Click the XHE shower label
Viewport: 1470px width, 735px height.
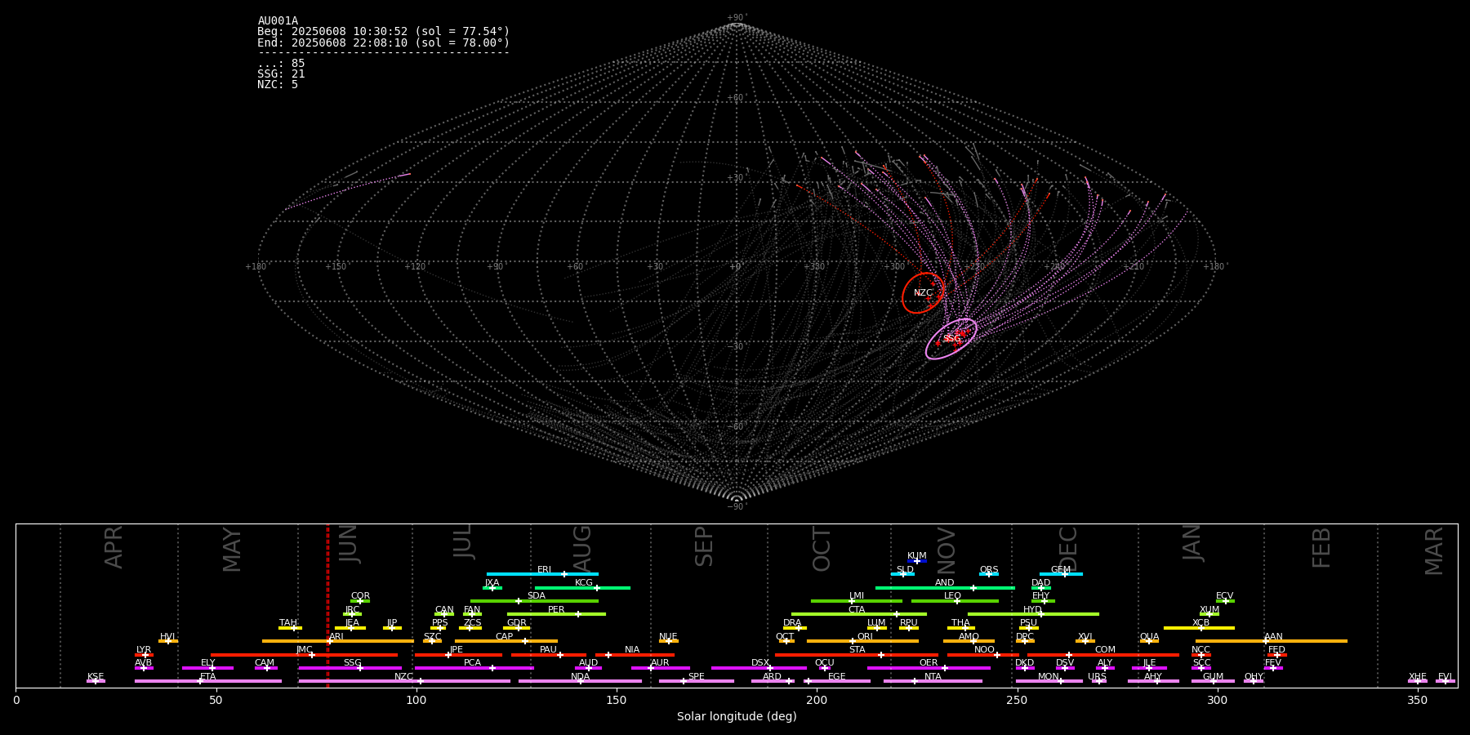point(1417,677)
